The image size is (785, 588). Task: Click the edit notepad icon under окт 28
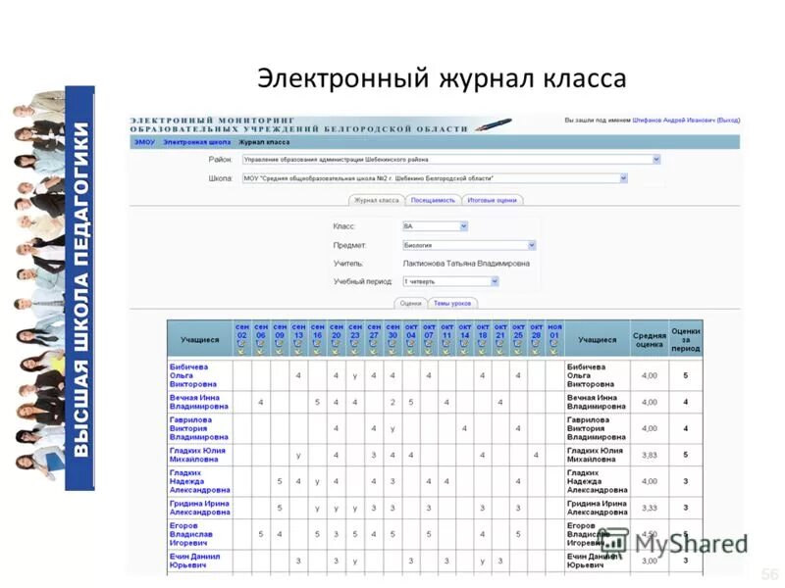(x=536, y=344)
